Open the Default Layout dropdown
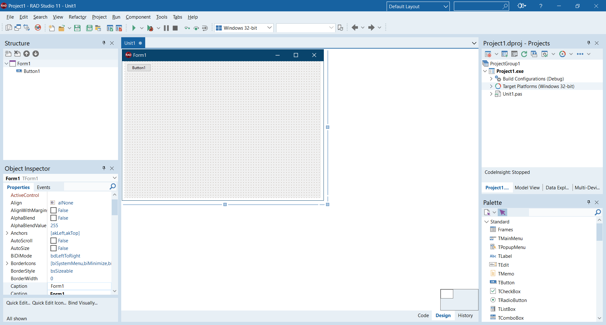This screenshot has height=325, width=606. point(446,6)
